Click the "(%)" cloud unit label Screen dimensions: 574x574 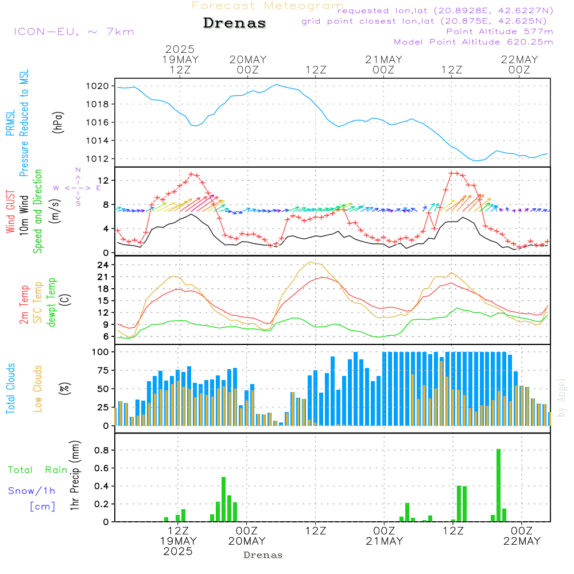click(x=65, y=389)
